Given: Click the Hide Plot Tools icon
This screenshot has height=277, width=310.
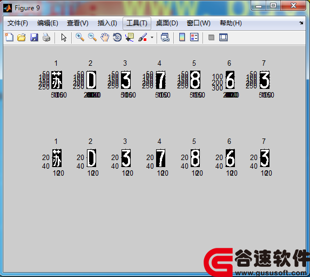Looking at the screenshot, I should pyautogui.click(x=211, y=37).
